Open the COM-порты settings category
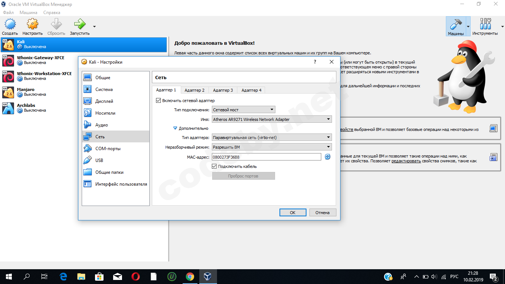505x284 pixels. click(115, 149)
